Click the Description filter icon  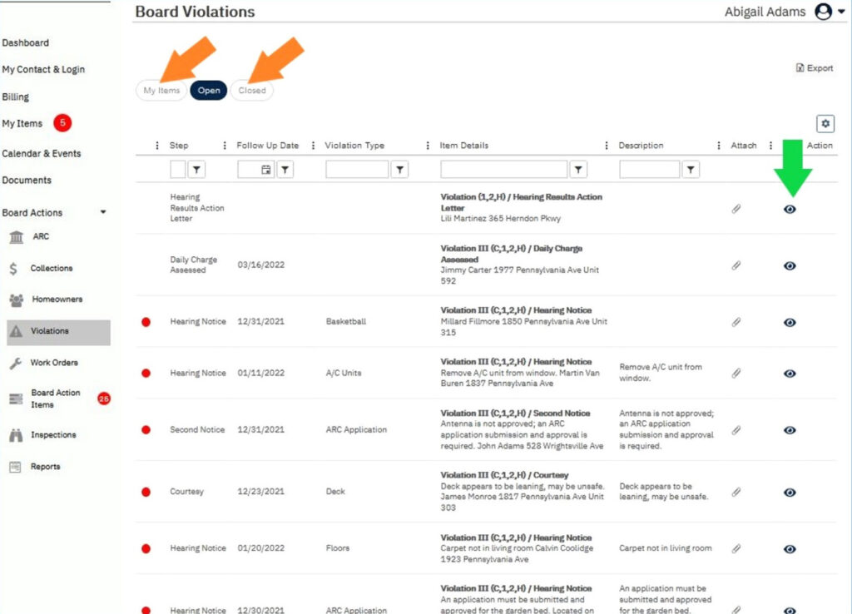[x=691, y=170]
